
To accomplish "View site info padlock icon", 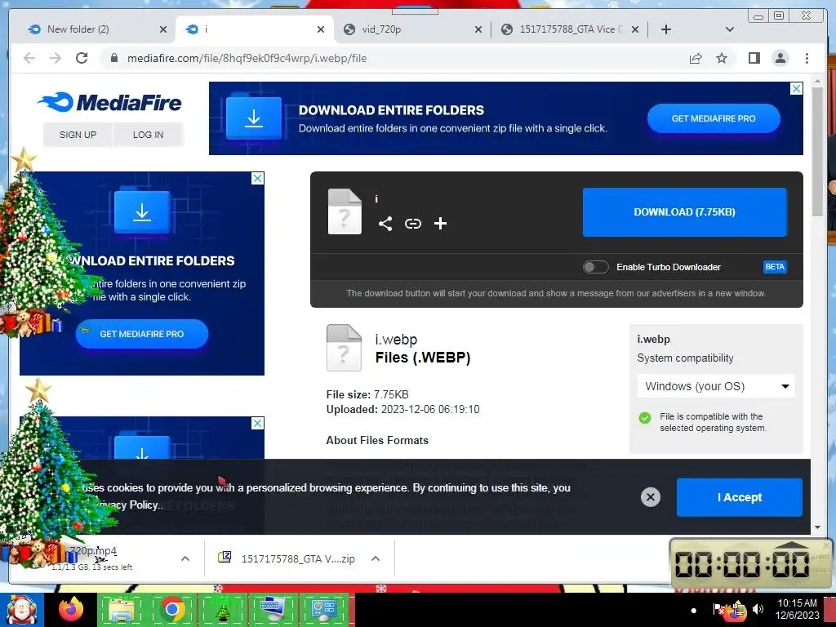I will coord(113,58).
